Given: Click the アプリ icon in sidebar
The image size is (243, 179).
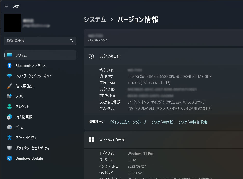Looking at the screenshot, I should pos(10,96).
